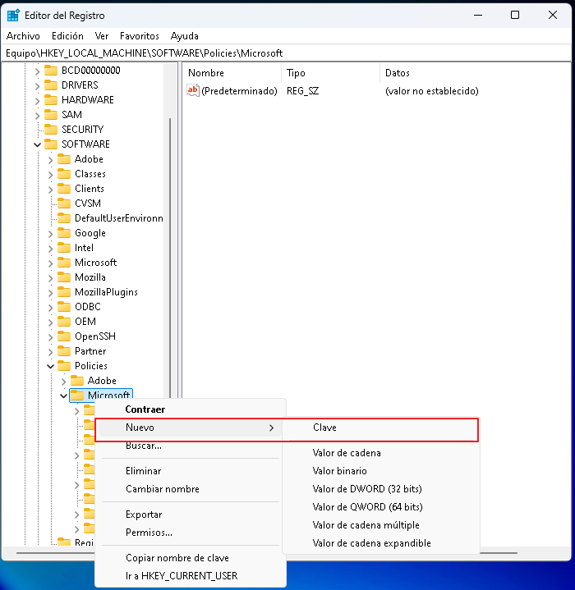Click the SAM folder icon
Image resolution: width=575 pixels, height=590 pixels.
(x=51, y=114)
